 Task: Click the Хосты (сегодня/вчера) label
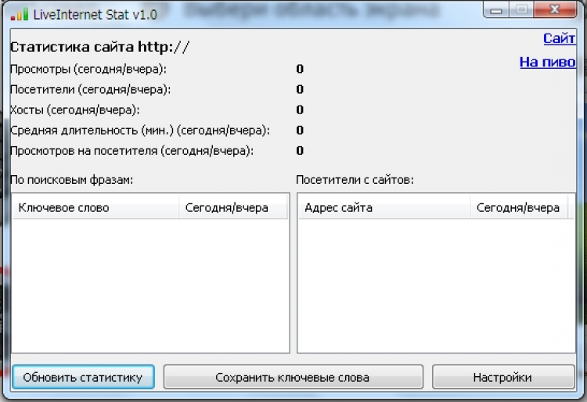(75, 110)
